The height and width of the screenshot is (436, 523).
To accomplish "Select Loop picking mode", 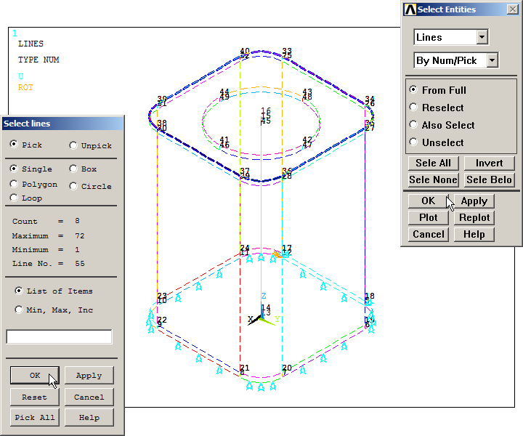I will (14, 198).
